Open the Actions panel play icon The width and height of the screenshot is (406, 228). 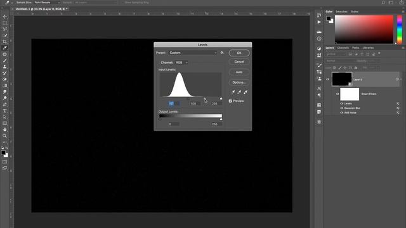click(x=319, y=22)
